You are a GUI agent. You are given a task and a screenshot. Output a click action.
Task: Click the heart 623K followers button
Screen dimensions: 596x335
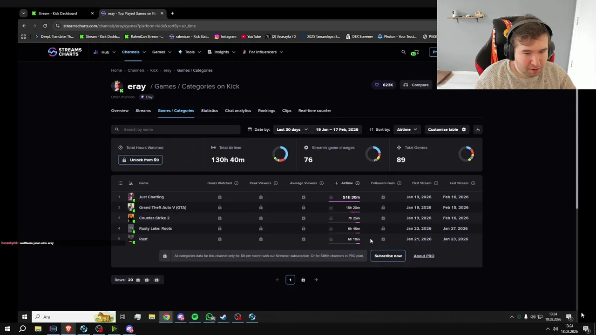pos(384,85)
